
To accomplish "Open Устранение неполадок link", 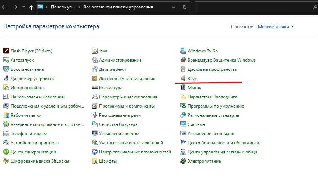I will point(210,134).
